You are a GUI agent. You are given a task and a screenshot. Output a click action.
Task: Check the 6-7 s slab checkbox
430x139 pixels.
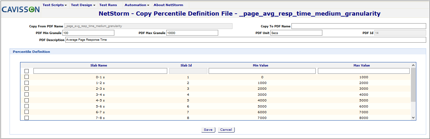26,112
